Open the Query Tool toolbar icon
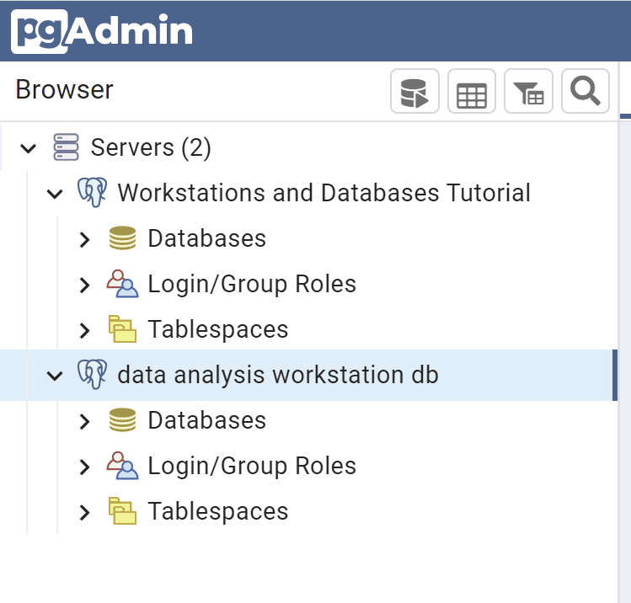631x603 pixels. (414, 92)
